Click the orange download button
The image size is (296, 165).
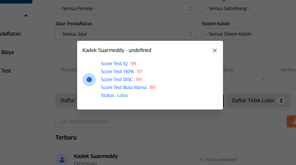[292, 121]
